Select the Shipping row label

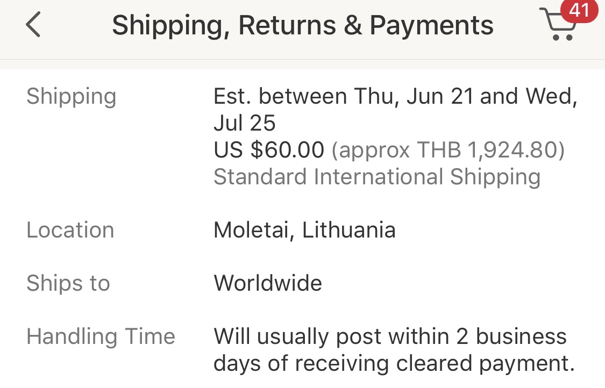click(71, 97)
